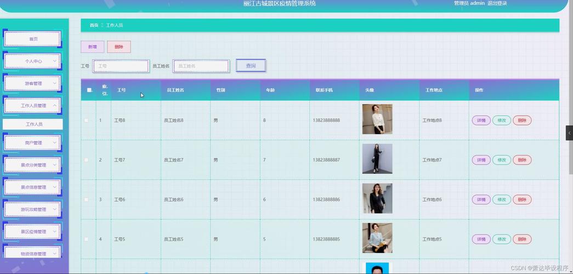This screenshot has height=274, width=573.
Task: Click the 首页 breadcrumb link
Action: [x=94, y=26]
